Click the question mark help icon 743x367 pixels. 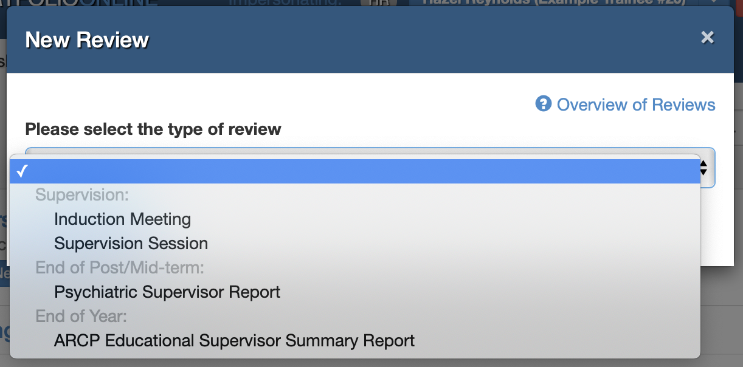[x=543, y=104]
